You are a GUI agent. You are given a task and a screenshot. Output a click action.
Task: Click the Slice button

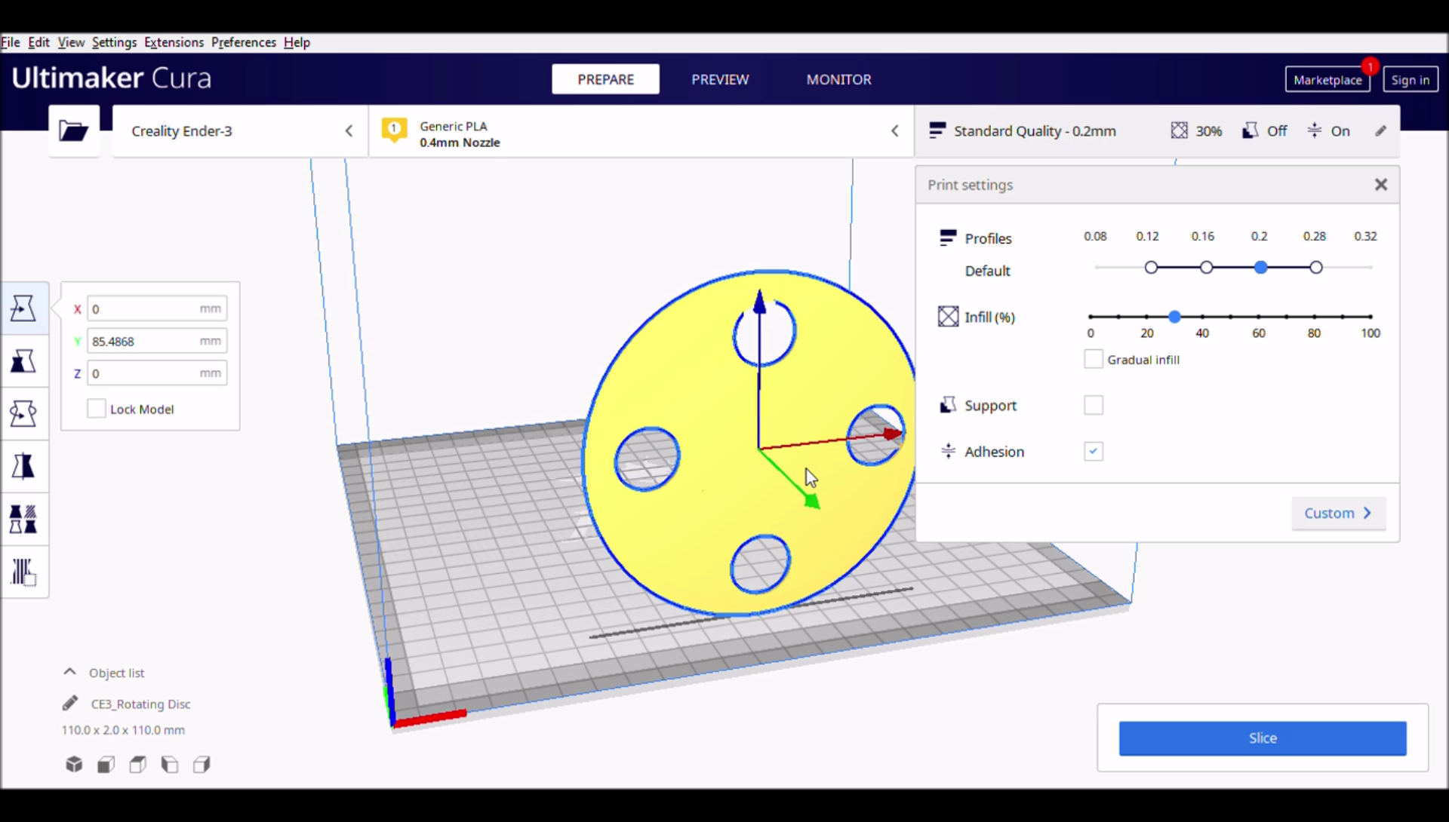coord(1262,738)
